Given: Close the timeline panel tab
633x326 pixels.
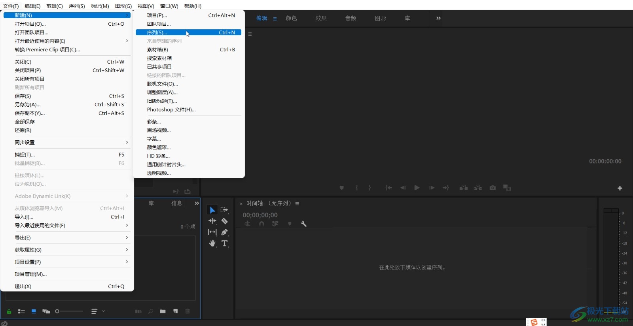Looking at the screenshot, I should click(x=241, y=204).
